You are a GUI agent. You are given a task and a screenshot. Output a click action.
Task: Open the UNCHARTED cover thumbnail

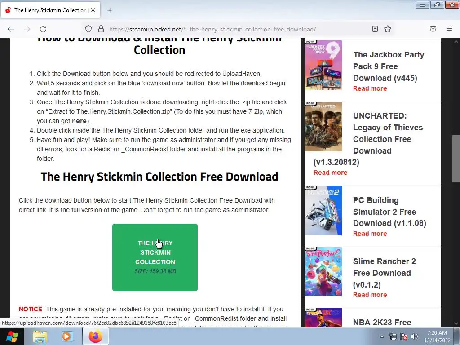(323, 127)
